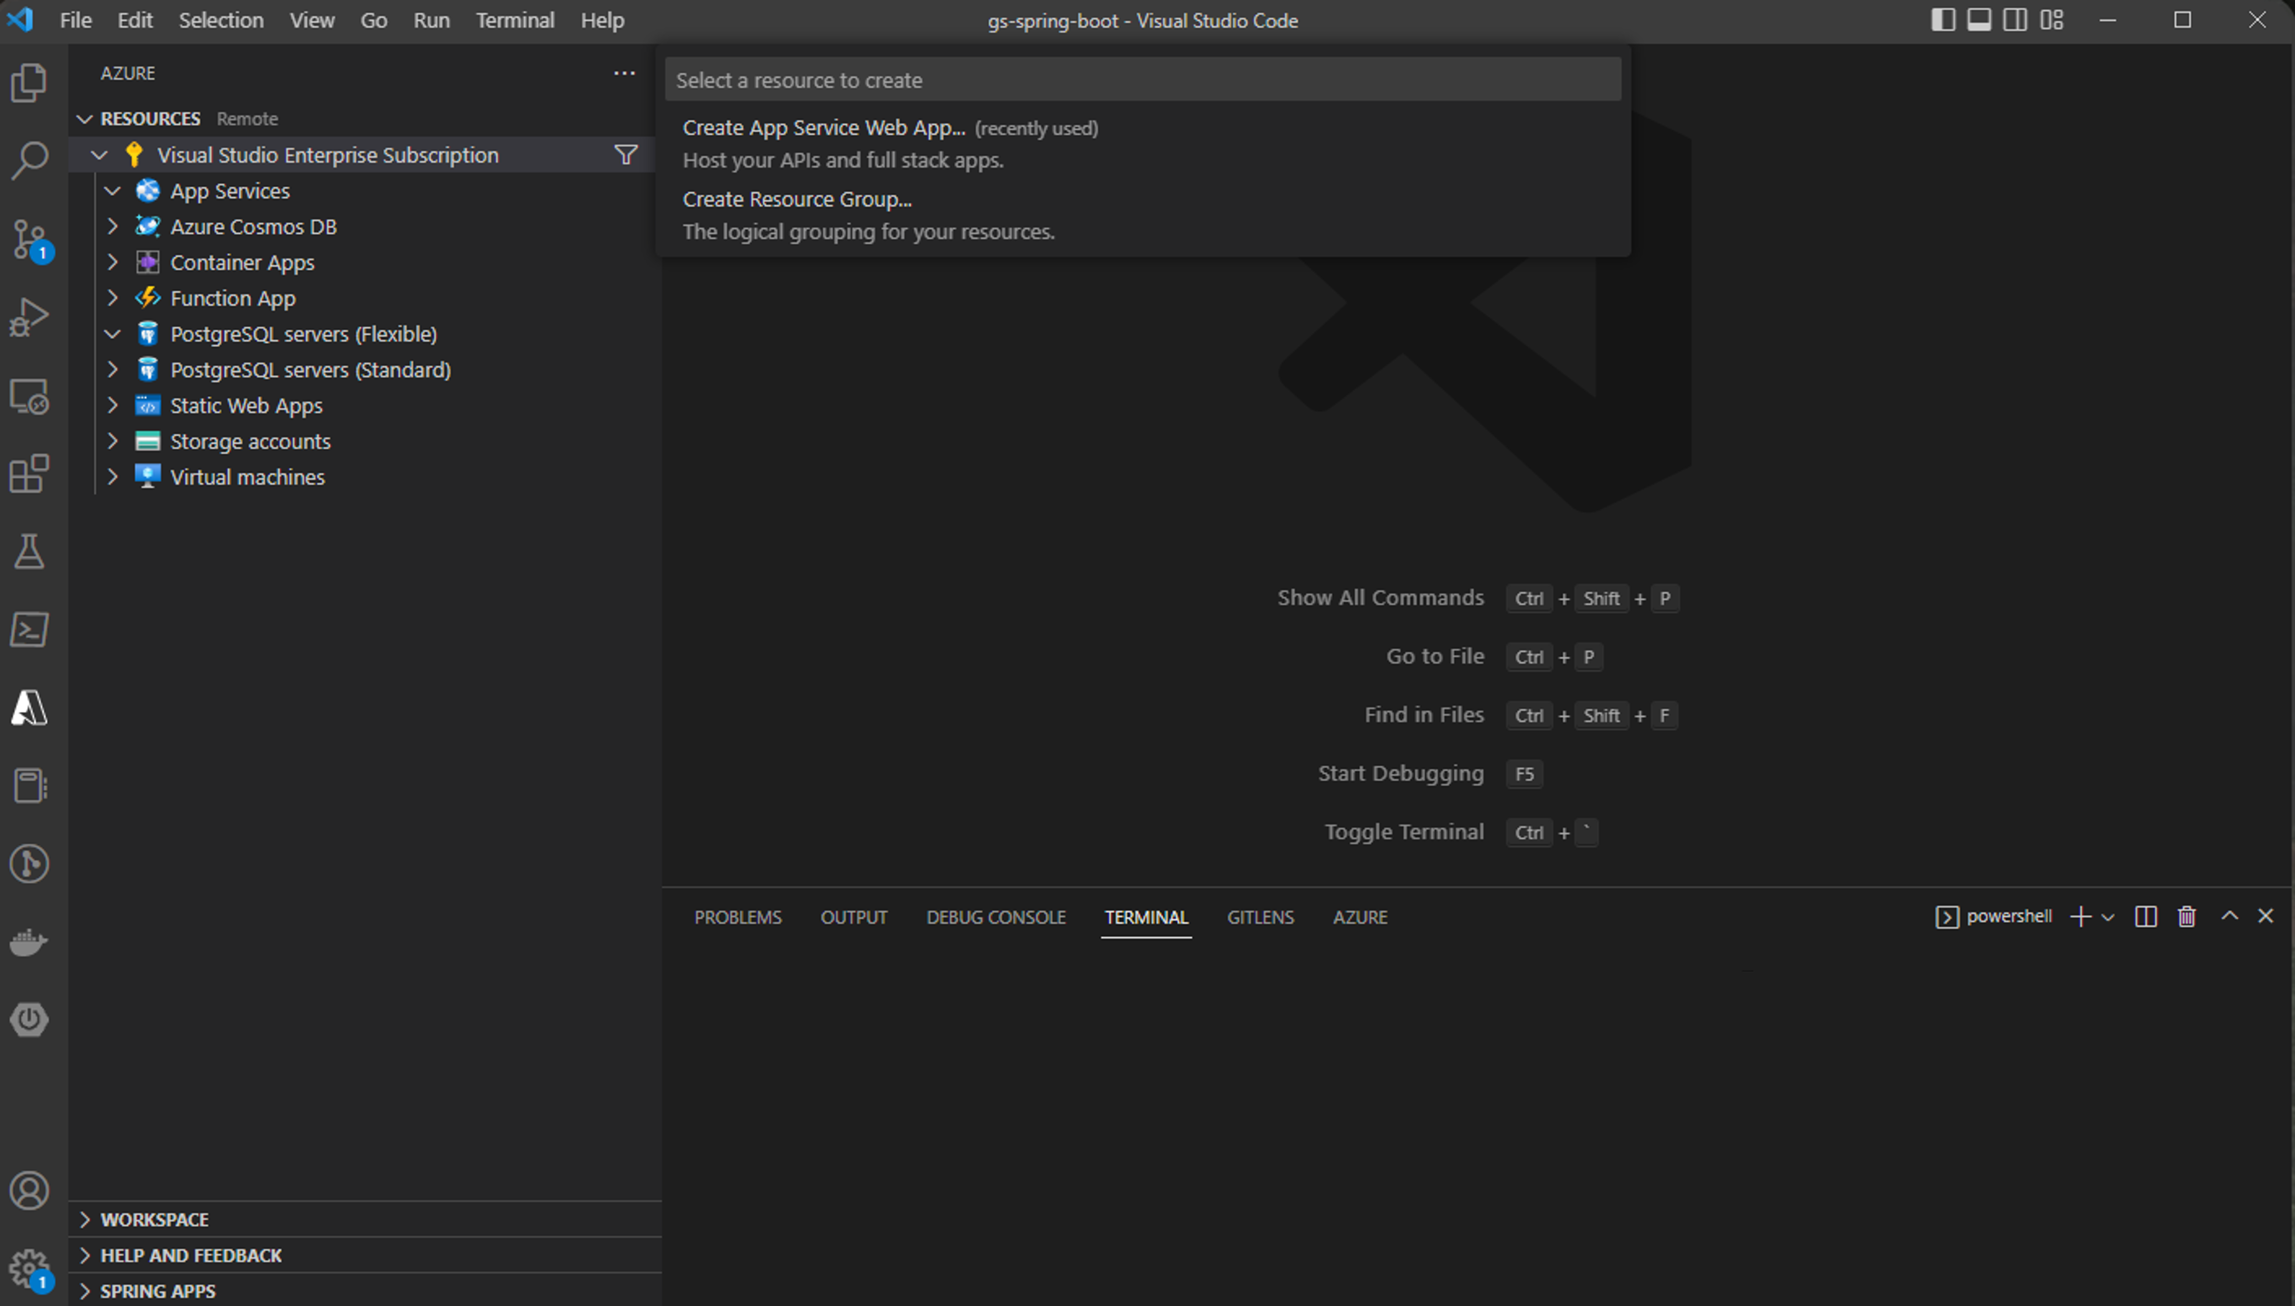Open the Azure panel more actions ellipsis
Viewport: 2295px width, 1306px height.
pos(624,73)
